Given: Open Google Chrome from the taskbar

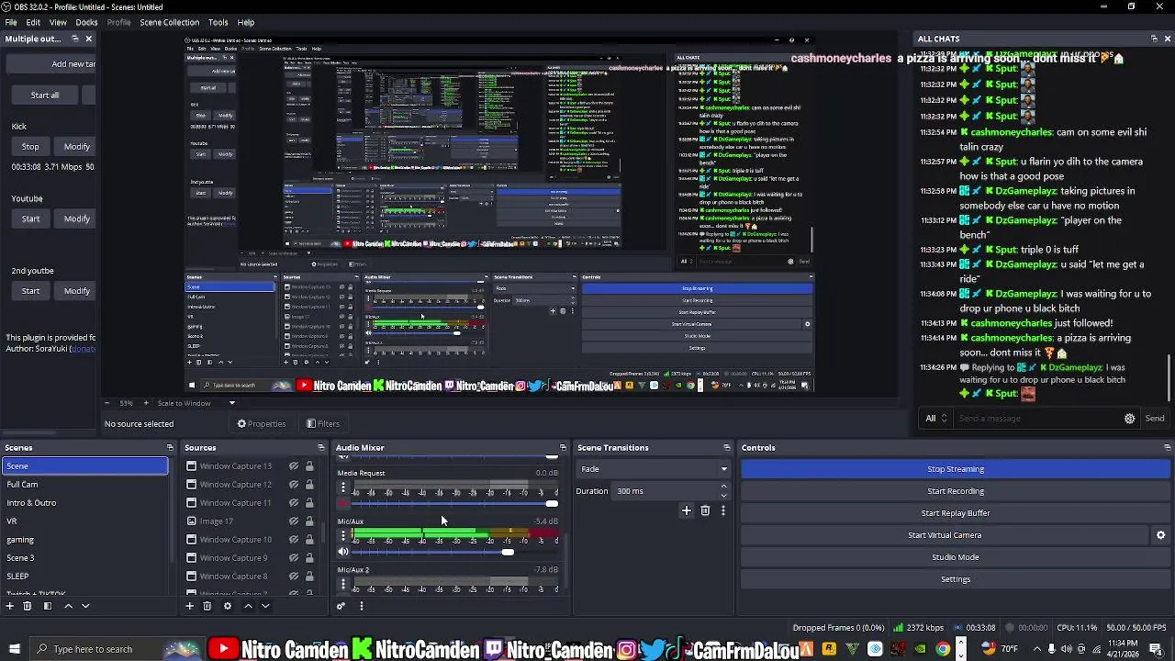Looking at the screenshot, I should click(x=943, y=649).
